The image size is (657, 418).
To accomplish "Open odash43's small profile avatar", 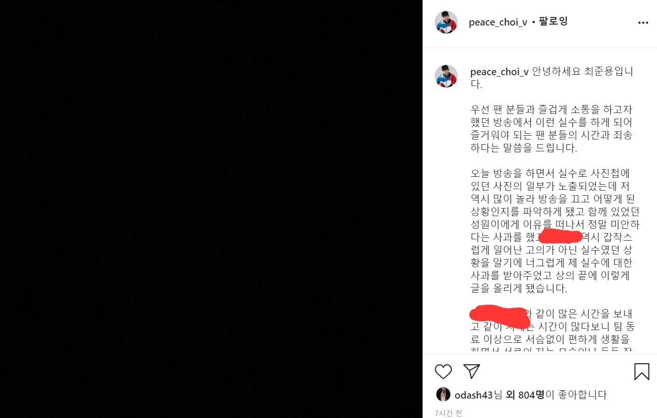I will [x=443, y=394].
